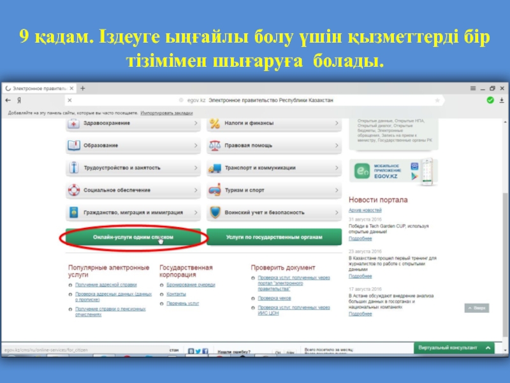The image size is (510, 383).
Task: Expand Воинский учет и безопасность chevron
Action: pyautogui.click(x=337, y=213)
